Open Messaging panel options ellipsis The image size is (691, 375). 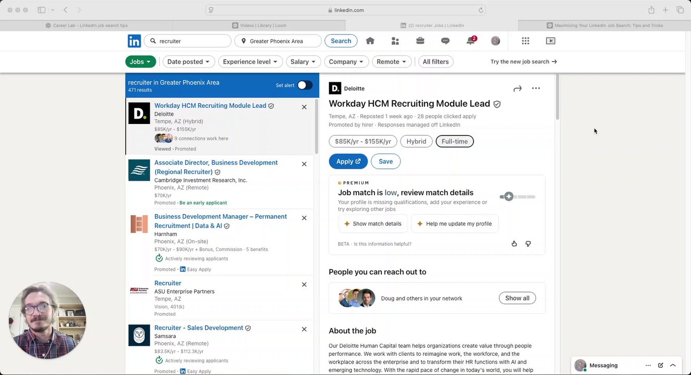[648, 366]
